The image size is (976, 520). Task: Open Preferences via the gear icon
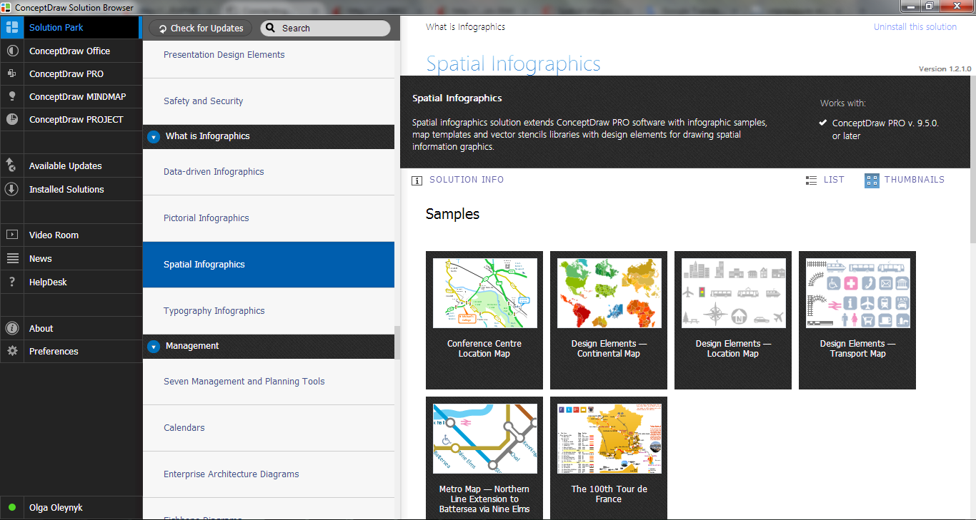(12, 352)
